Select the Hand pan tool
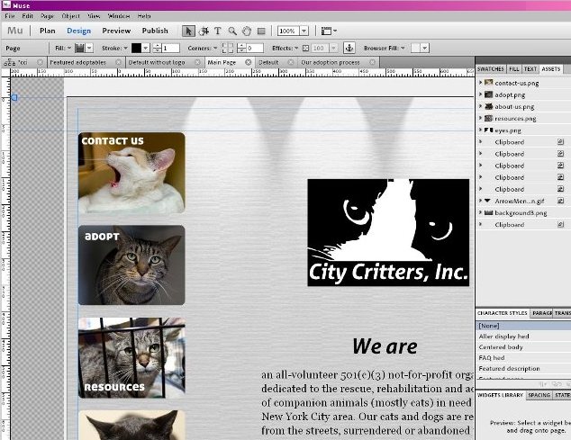Screen dimensions: 571x440 click(x=246, y=31)
